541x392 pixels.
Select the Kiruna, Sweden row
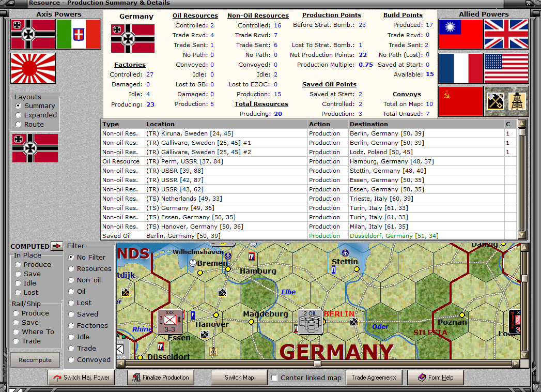(309, 133)
